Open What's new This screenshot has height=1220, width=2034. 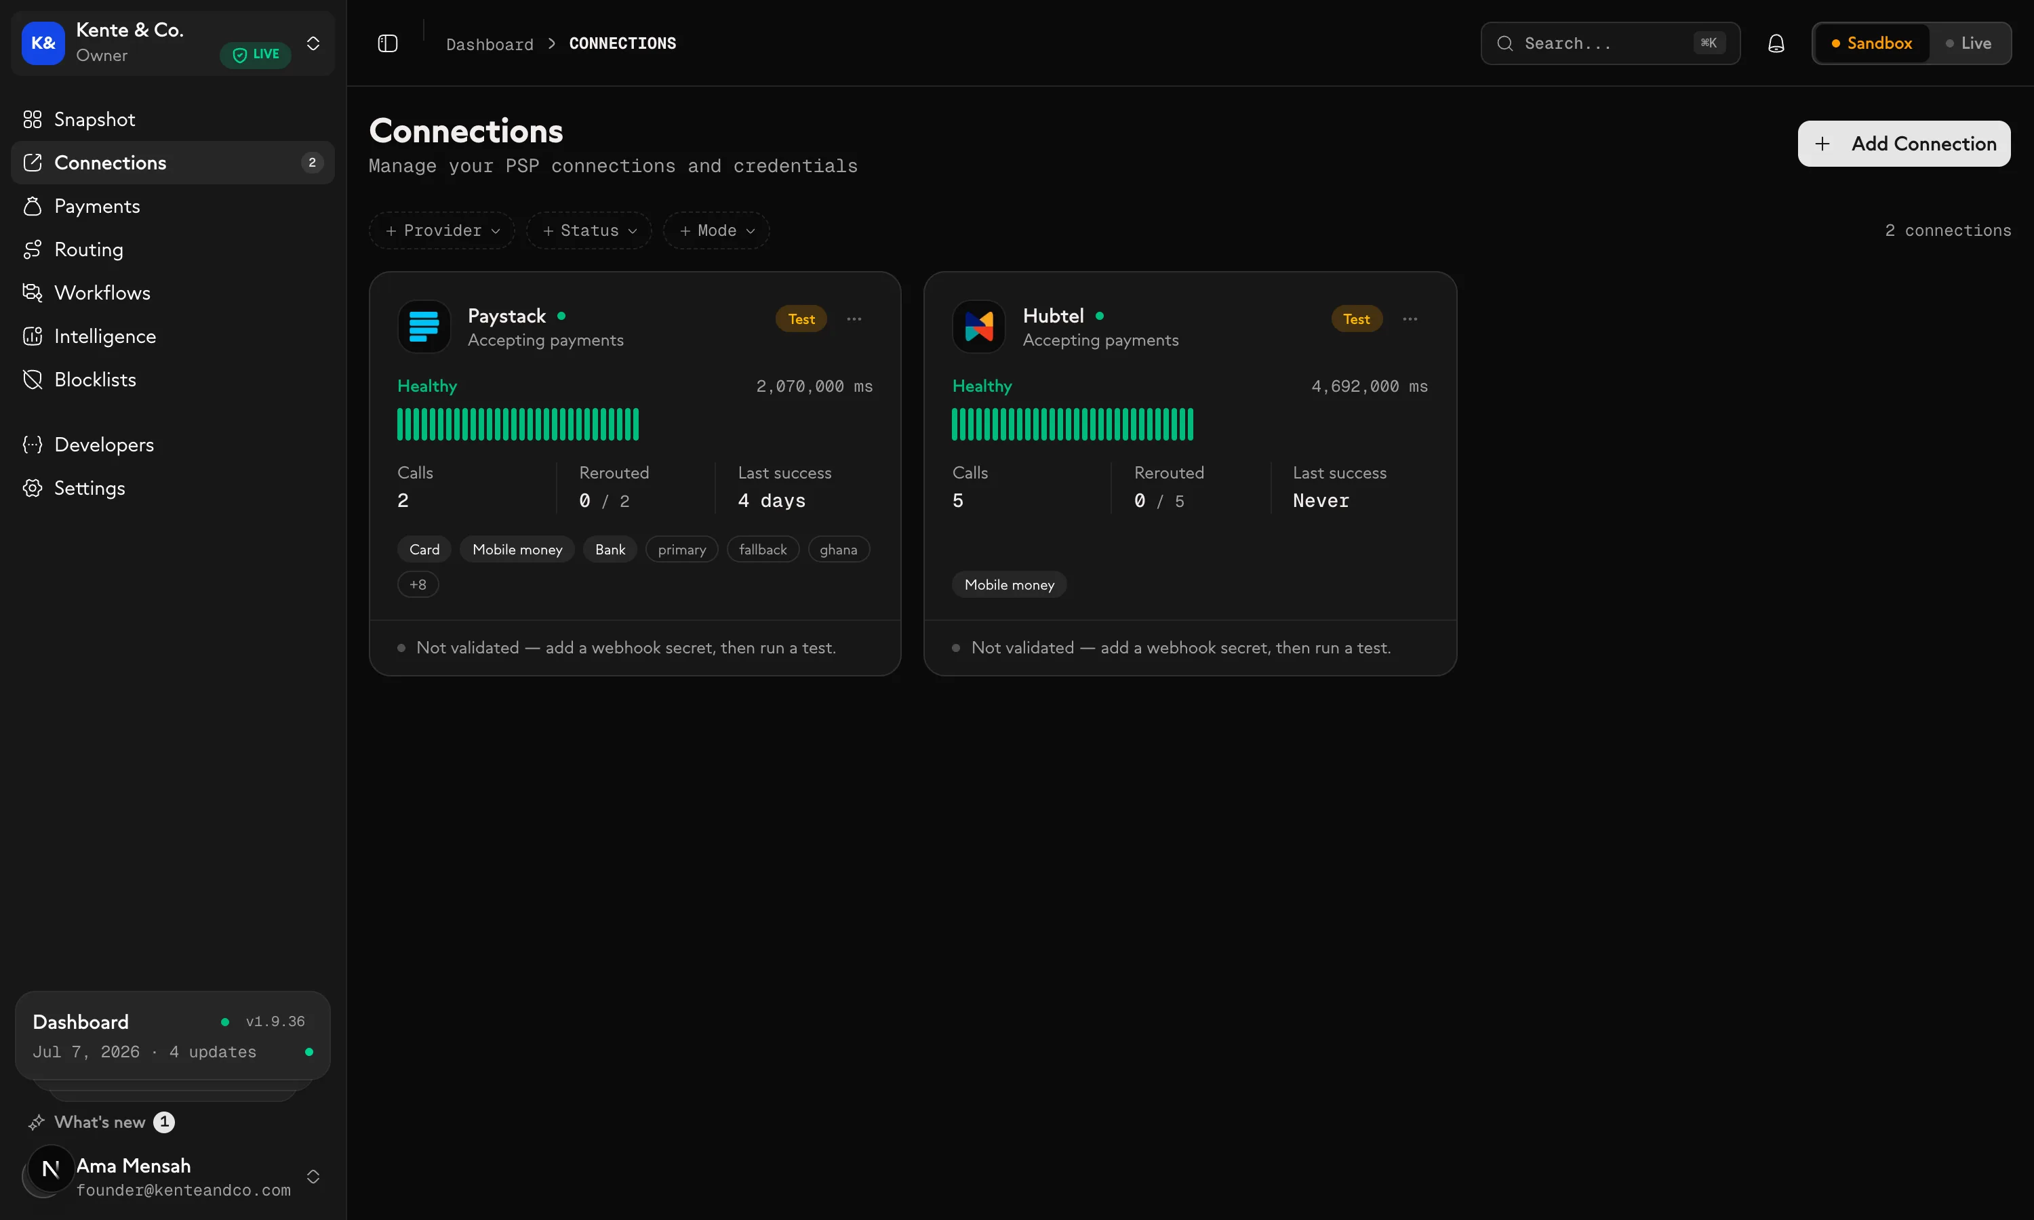101,1122
